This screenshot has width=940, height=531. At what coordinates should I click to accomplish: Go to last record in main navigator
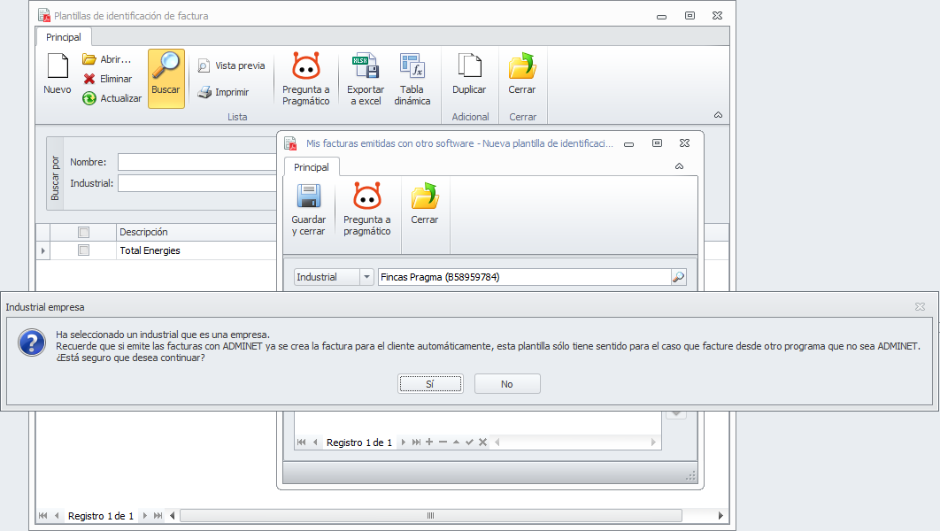[158, 515]
